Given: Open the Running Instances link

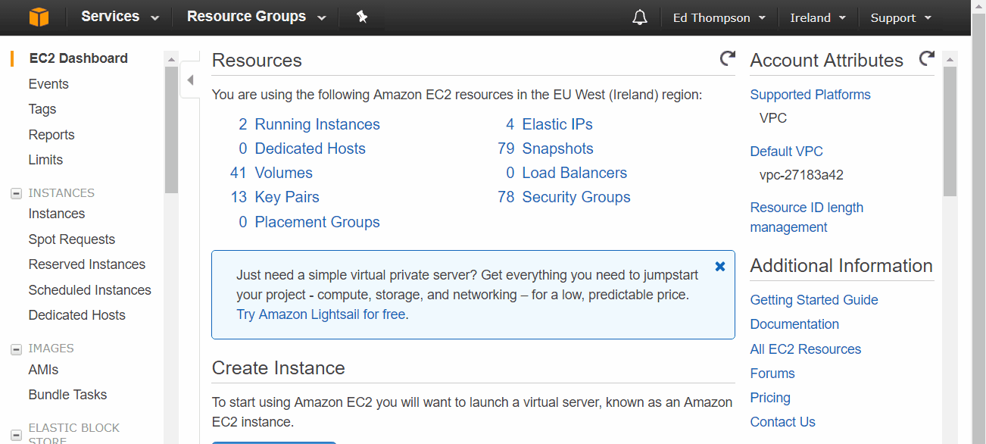Looking at the screenshot, I should pyautogui.click(x=317, y=124).
